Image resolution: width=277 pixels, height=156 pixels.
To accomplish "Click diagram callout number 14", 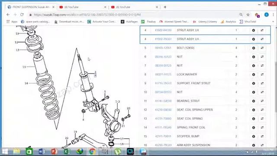I will pyautogui.click(x=26, y=83).
